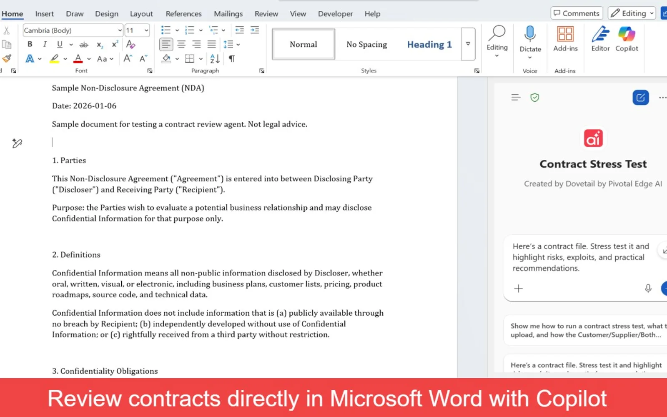The image size is (667, 417).
Task: Click the Numbering list icon
Action: [x=190, y=30]
